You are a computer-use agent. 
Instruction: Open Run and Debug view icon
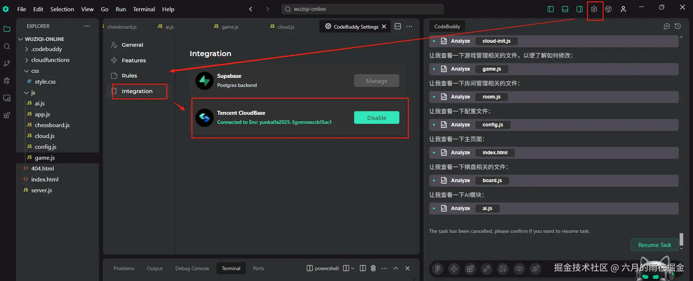(x=7, y=81)
